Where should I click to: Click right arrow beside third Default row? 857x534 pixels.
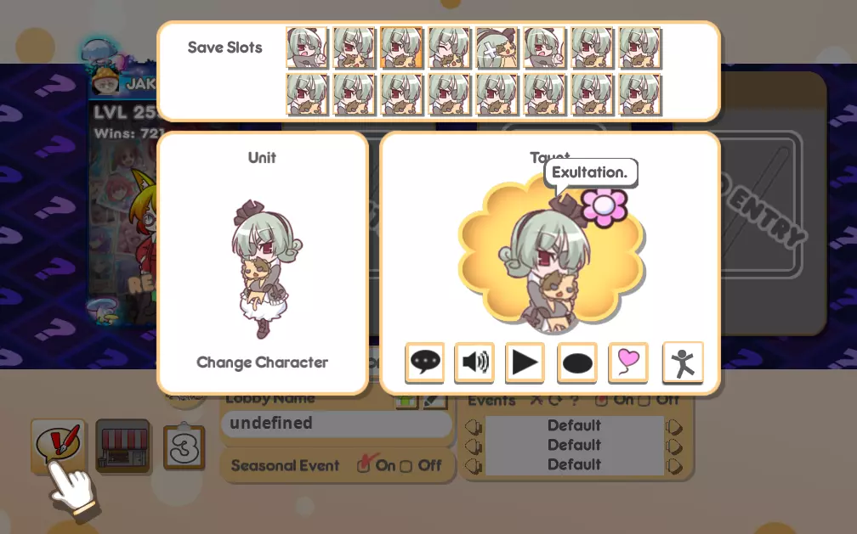click(x=674, y=465)
